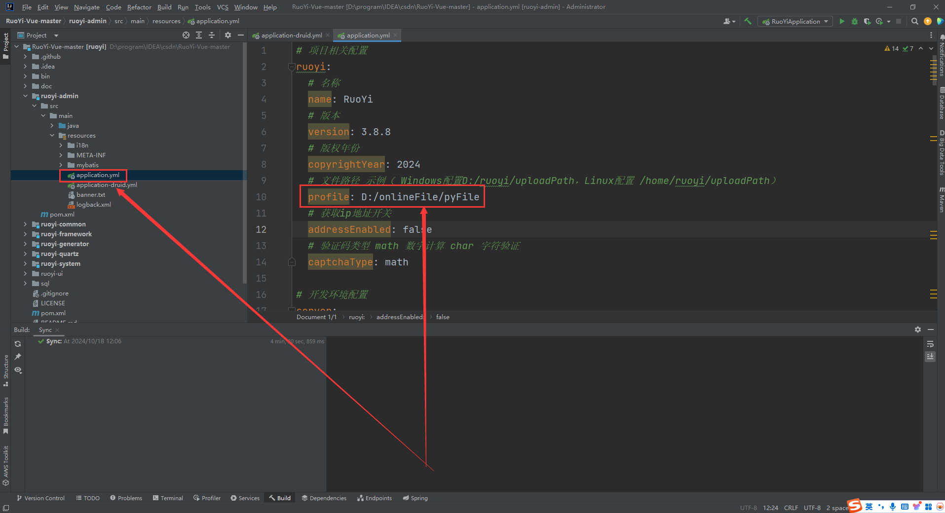
Task: Expand the java folder
Action: pyautogui.click(x=52, y=126)
